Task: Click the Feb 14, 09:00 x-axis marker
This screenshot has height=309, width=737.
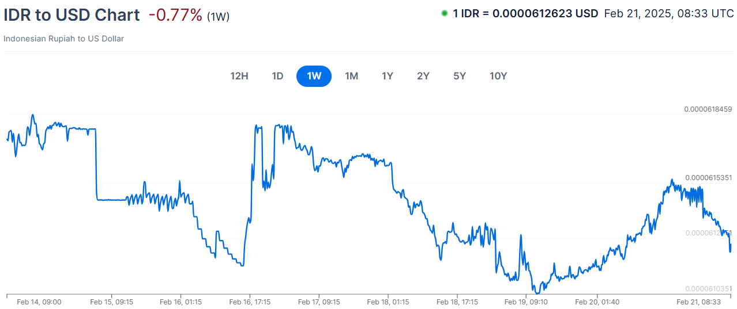Action: 39,302
